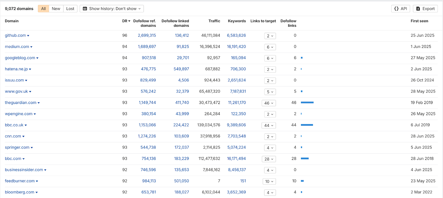Image resolution: width=443 pixels, height=198 pixels.
Task: Open the github.com domain dropdown arrow
Action: click(x=28, y=36)
